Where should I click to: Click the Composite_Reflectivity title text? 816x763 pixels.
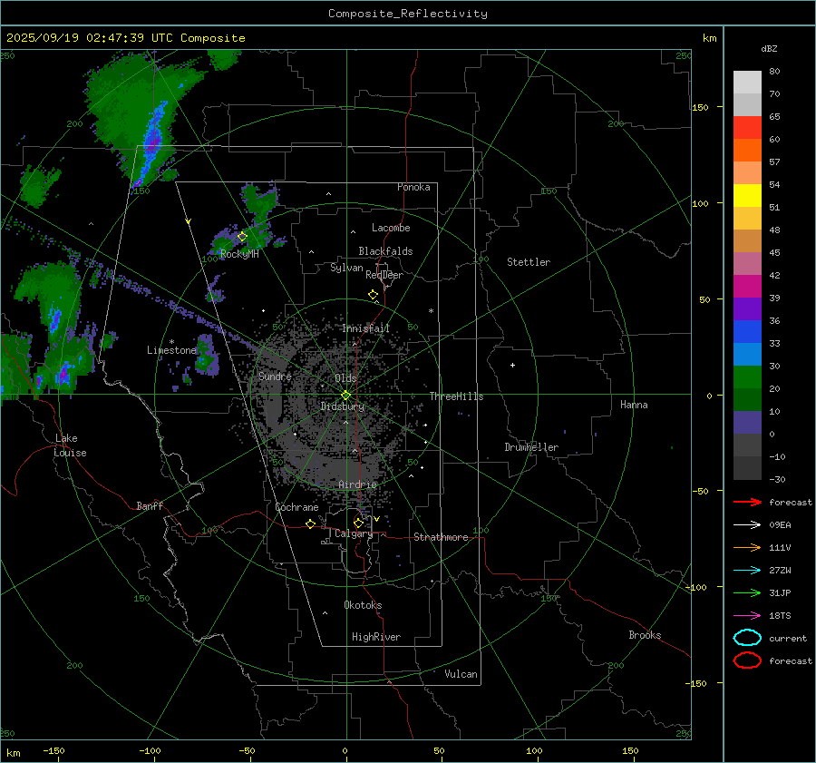click(x=407, y=14)
